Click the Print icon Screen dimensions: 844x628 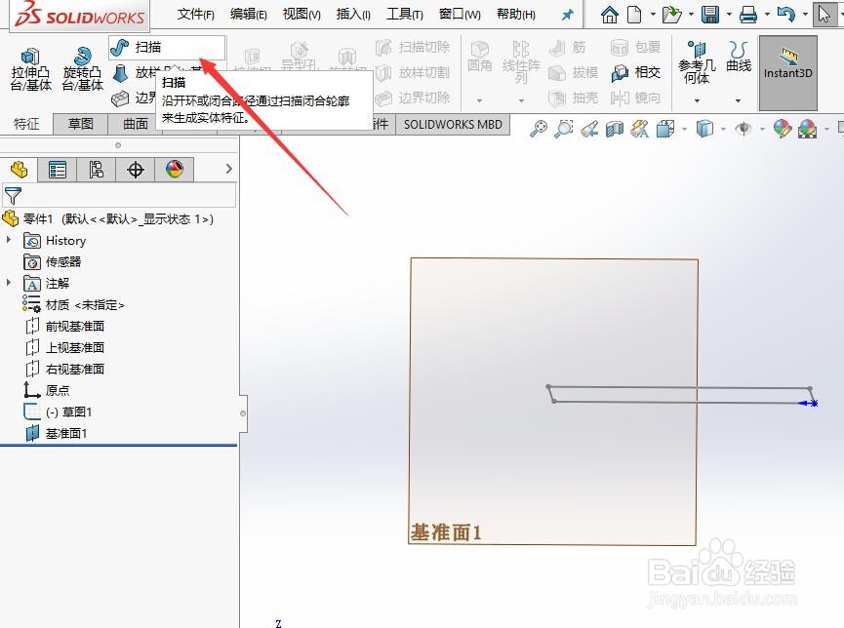[748, 15]
